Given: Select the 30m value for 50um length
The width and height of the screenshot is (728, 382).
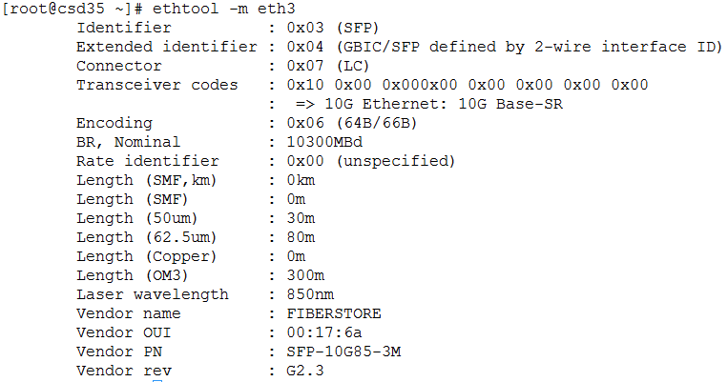Looking at the screenshot, I should pyautogui.click(x=301, y=218).
